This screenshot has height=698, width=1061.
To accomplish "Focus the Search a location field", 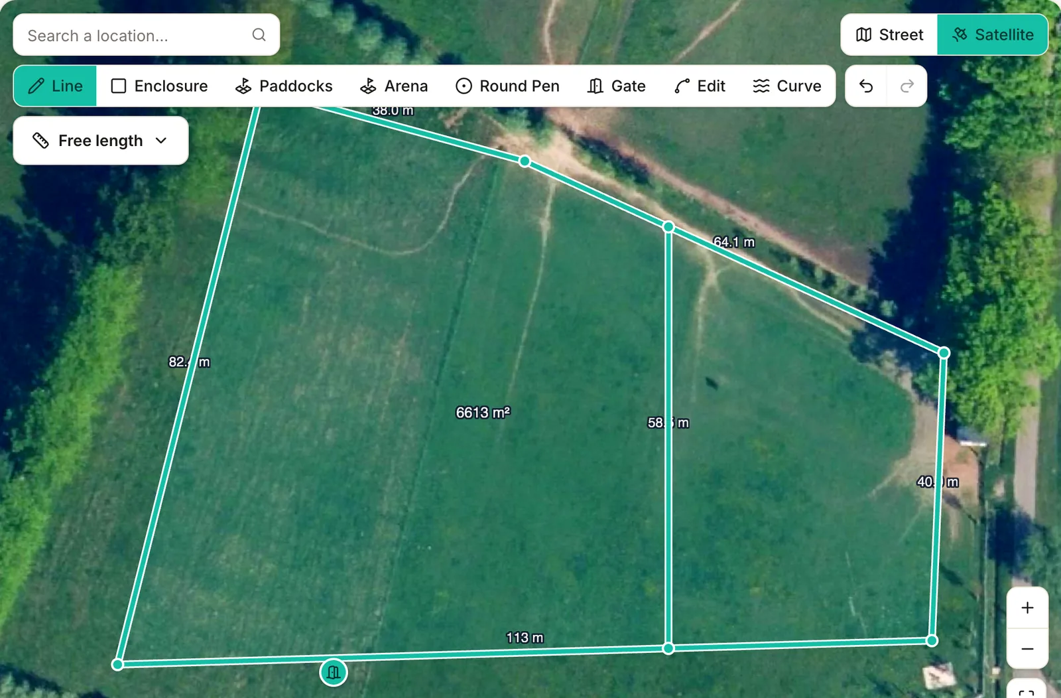I will tap(146, 35).
